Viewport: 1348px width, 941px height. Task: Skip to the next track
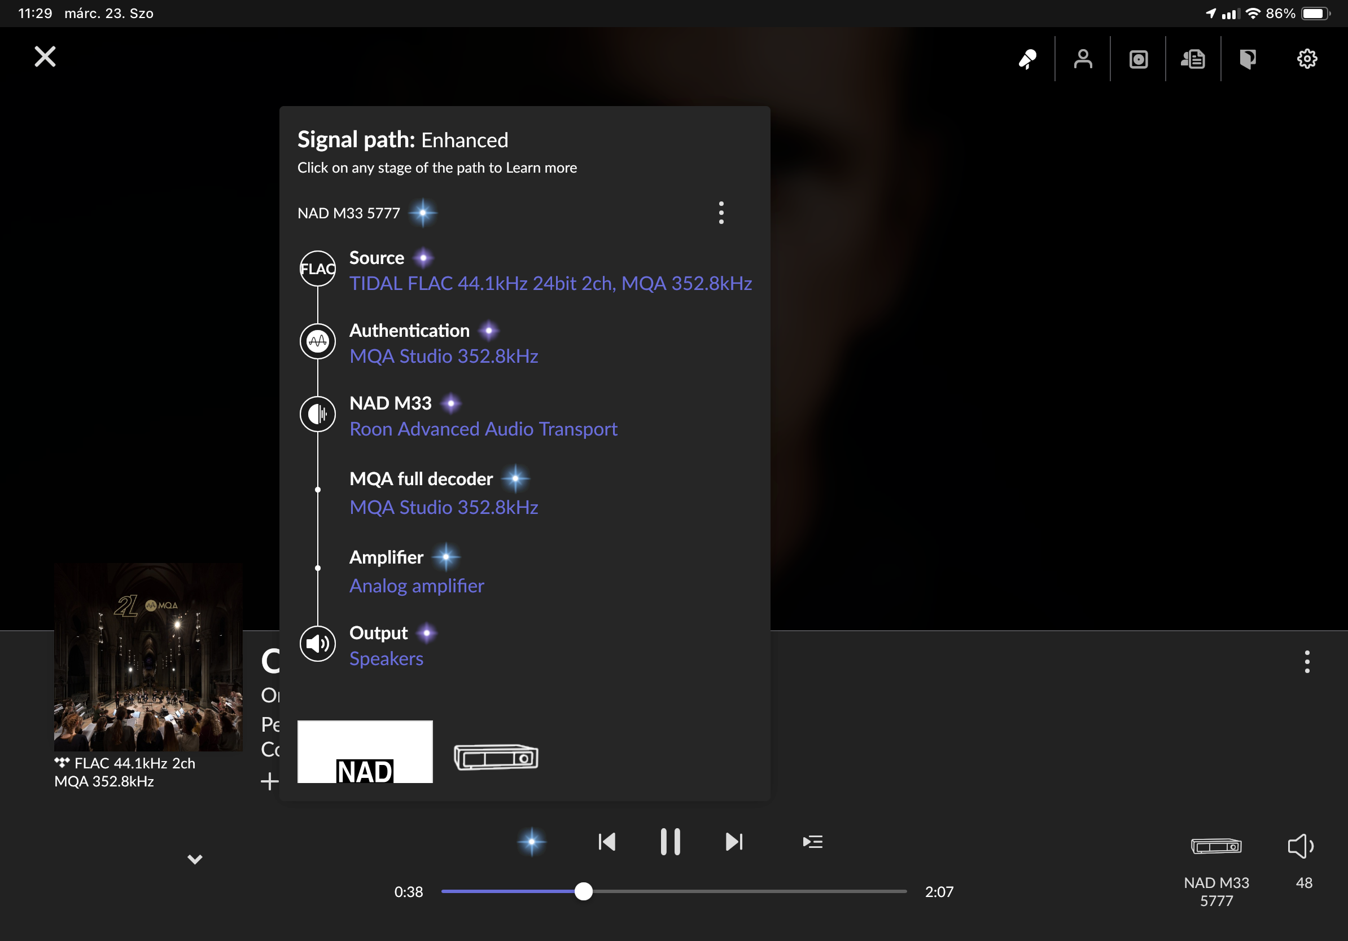[733, 842]
